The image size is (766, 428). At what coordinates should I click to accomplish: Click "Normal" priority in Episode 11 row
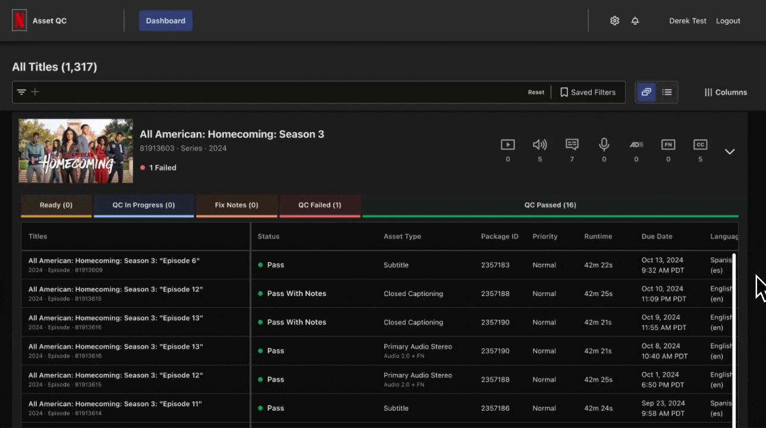(x=544, y=408)
